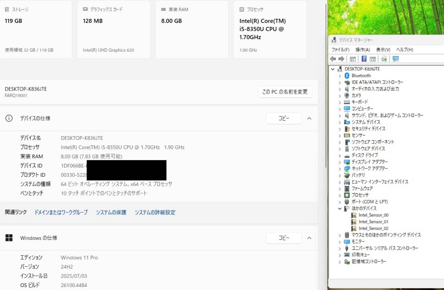This screenshot has height=290, width=444.
Task: Click the info icon beside デバイスの仕様
Action: coord(9,118)
